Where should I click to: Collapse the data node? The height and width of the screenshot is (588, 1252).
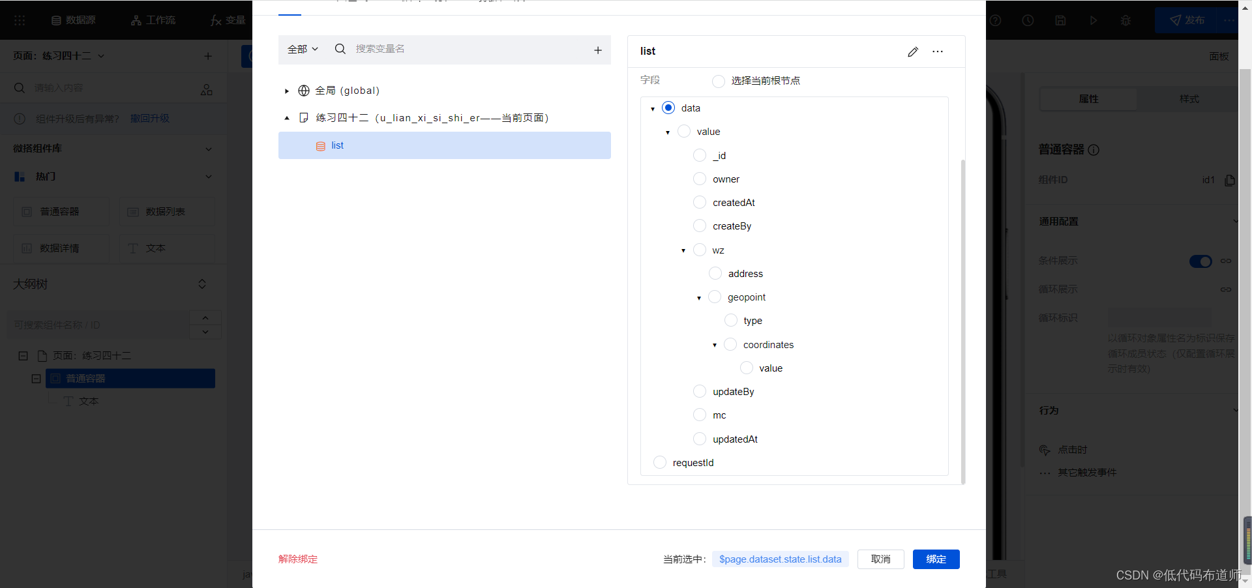[653, 109]
